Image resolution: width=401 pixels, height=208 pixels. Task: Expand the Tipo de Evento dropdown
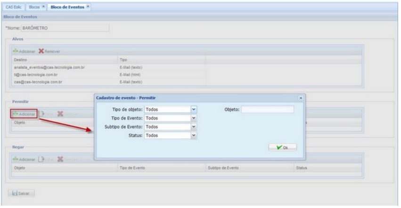coord(193,118)
